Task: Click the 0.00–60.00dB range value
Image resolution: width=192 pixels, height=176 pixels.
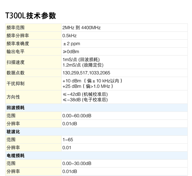Action: click(x=77, y=116)
